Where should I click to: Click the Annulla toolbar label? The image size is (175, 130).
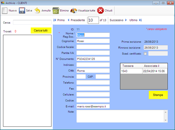click(46, 11)
